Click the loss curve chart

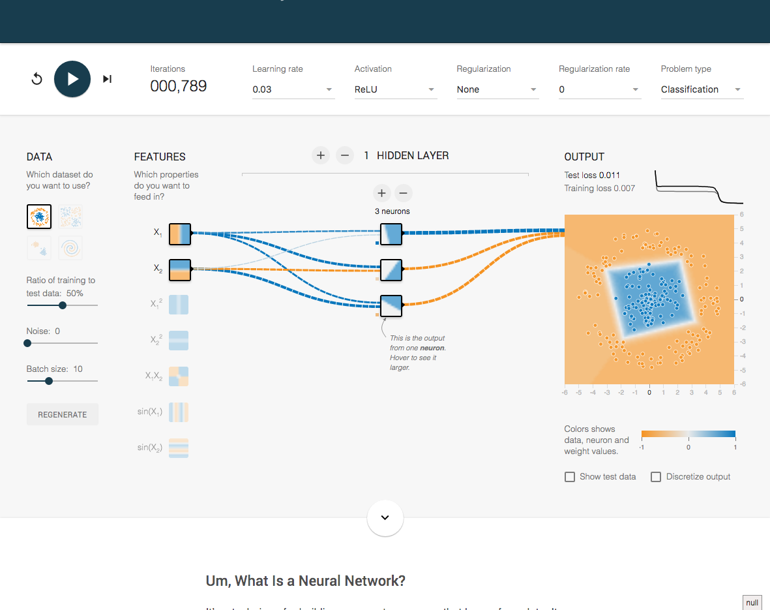coord(699,187)
